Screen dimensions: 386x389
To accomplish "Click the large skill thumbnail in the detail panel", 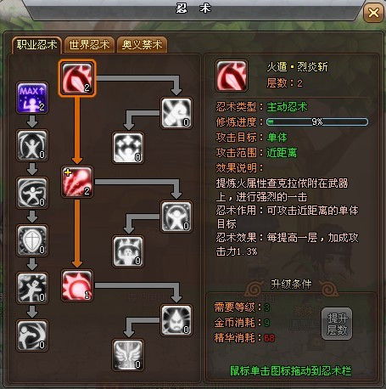I will click(232, 76).
